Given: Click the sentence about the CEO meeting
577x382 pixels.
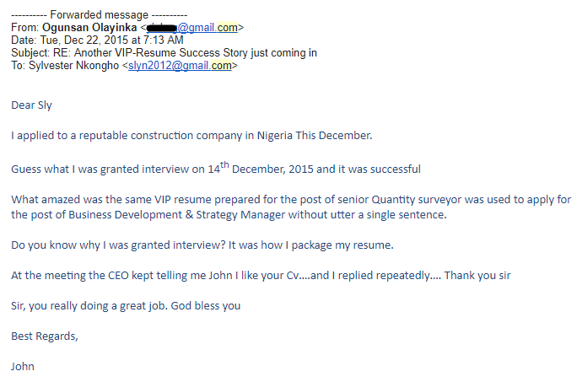Looking at the screenshot, I should [x=261, y=276].
